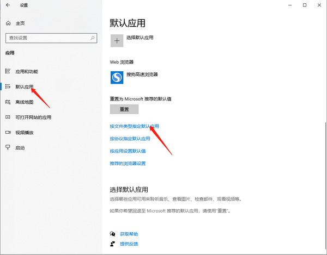The height and width of the screenshot is (255, 327).
Task: Open the 主页 home icon
Action: (8, 23)
